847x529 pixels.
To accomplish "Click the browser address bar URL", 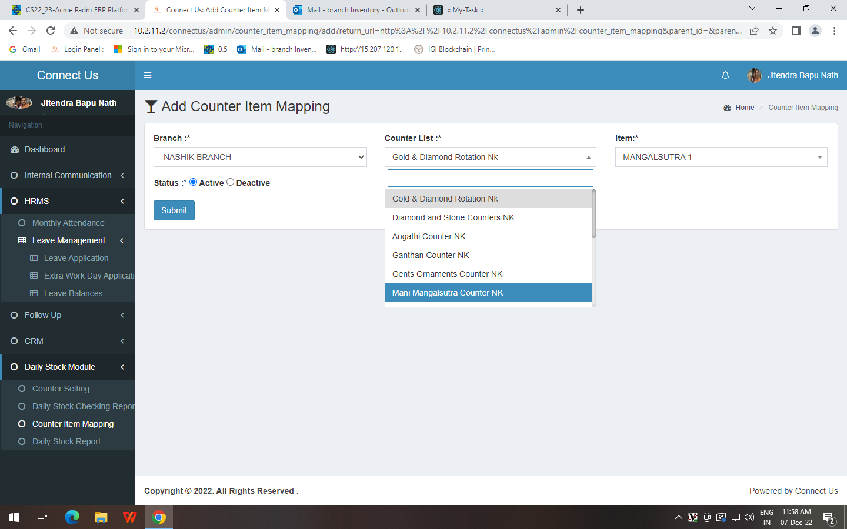I will point(437,31).
